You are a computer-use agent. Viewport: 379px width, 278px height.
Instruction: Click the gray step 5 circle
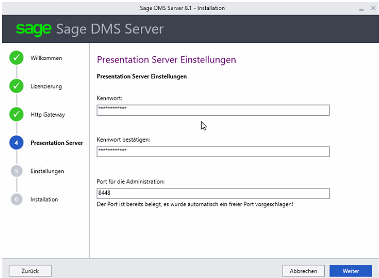pyautogui.click(x=17, y=171)
